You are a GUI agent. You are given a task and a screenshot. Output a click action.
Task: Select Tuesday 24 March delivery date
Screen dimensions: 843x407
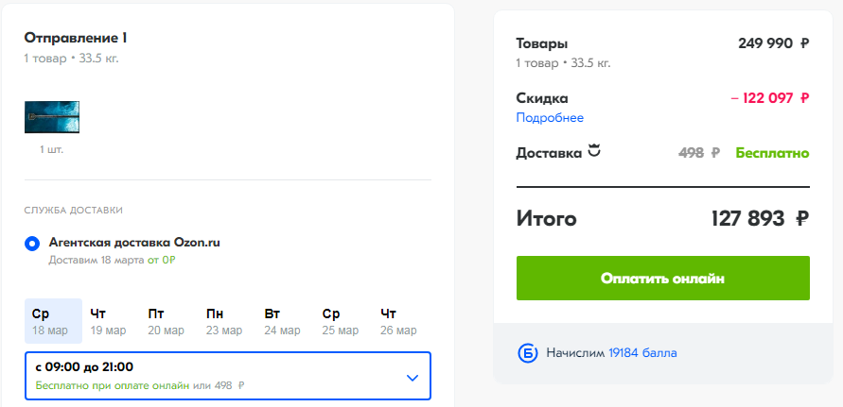coord(282,321)
